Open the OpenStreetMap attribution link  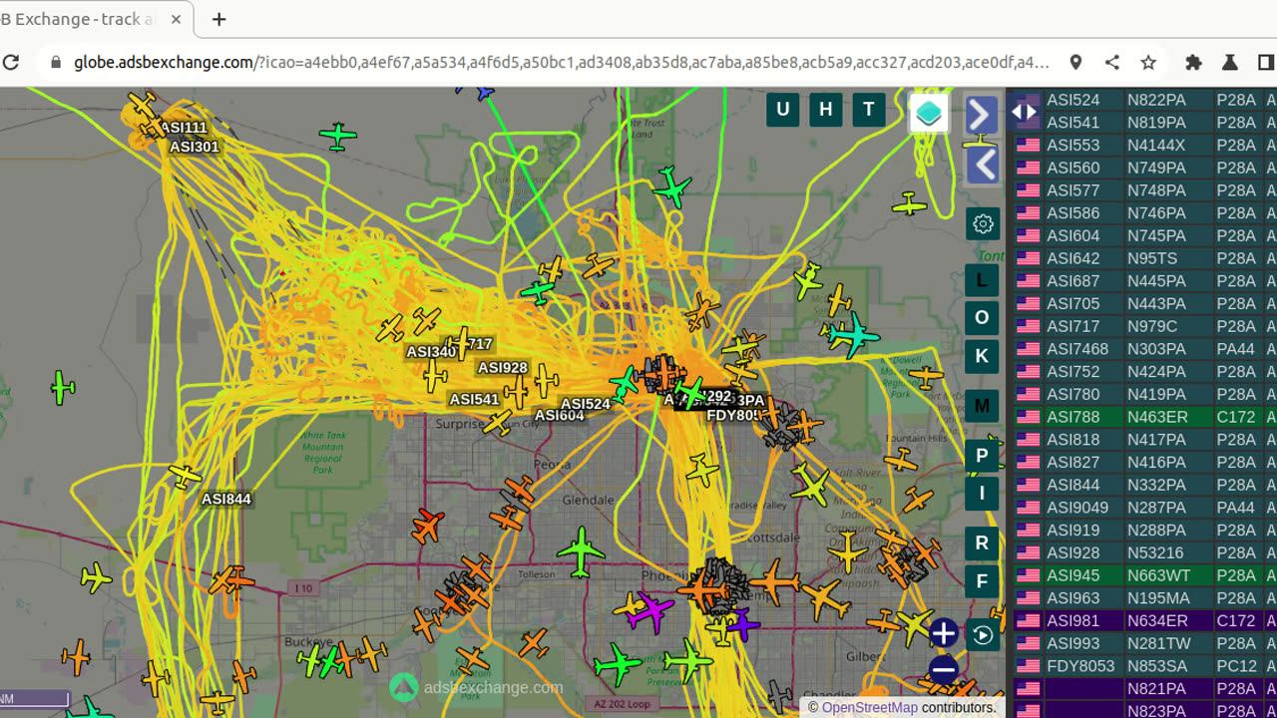click(x=869, y=707)
